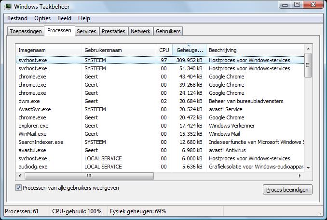This screenshot has height=220, width=327.
Task: Show the Gebruikers tab
Action: coord(168,31)
